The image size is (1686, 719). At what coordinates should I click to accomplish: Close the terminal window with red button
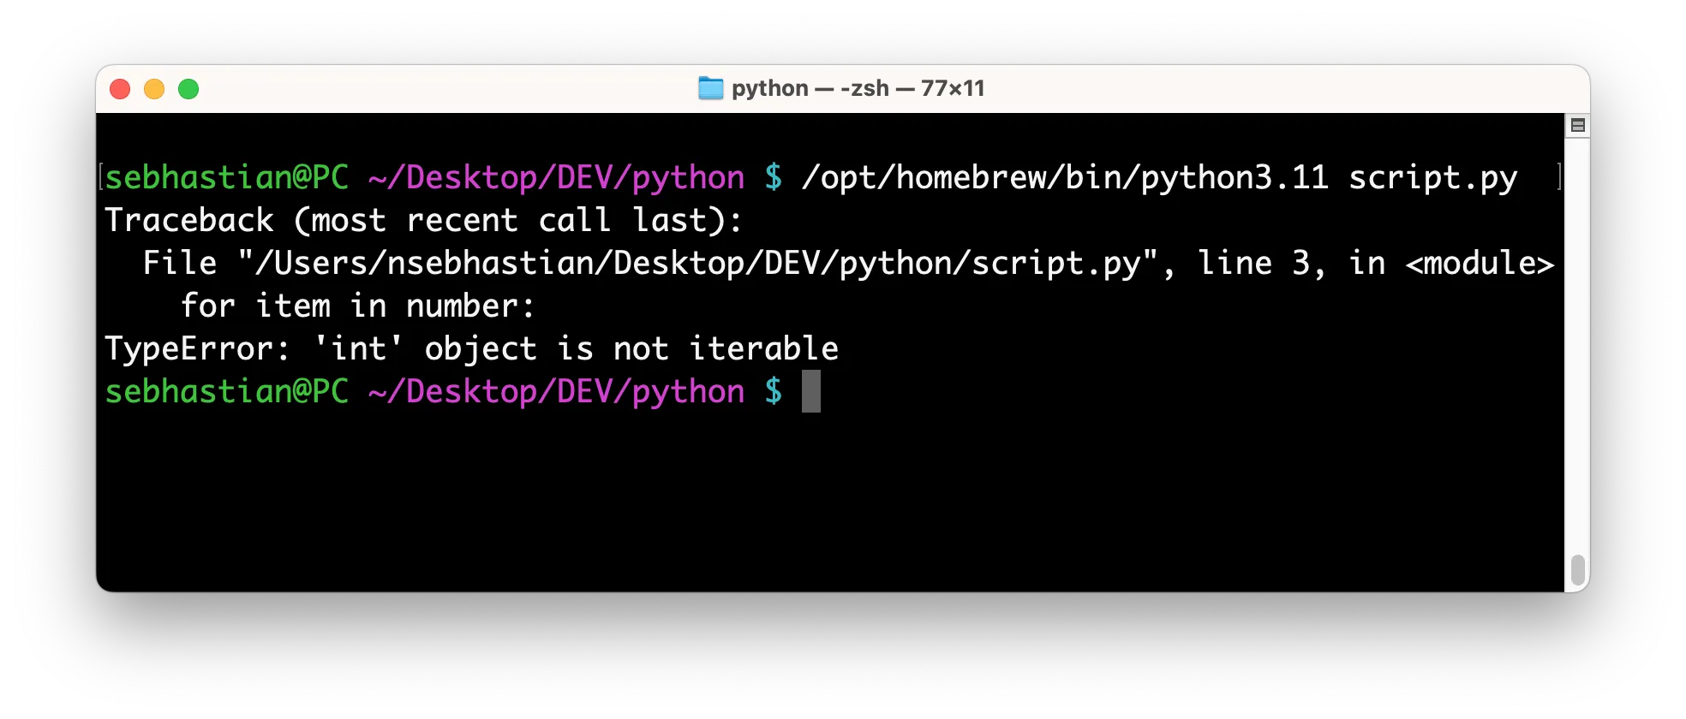120,89
